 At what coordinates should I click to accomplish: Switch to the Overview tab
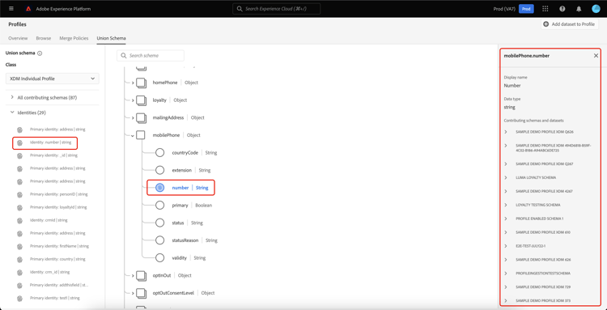point(18,38)
